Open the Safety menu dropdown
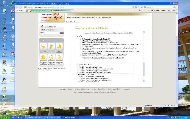Image resolution: width=190 pixels, height=119 pixels. click(x=163, y=11)
